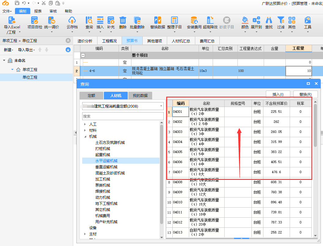This screenshot has width=323, height=246.
Task: Select 用户补充机械 in the tree
Action: (106, 222)
